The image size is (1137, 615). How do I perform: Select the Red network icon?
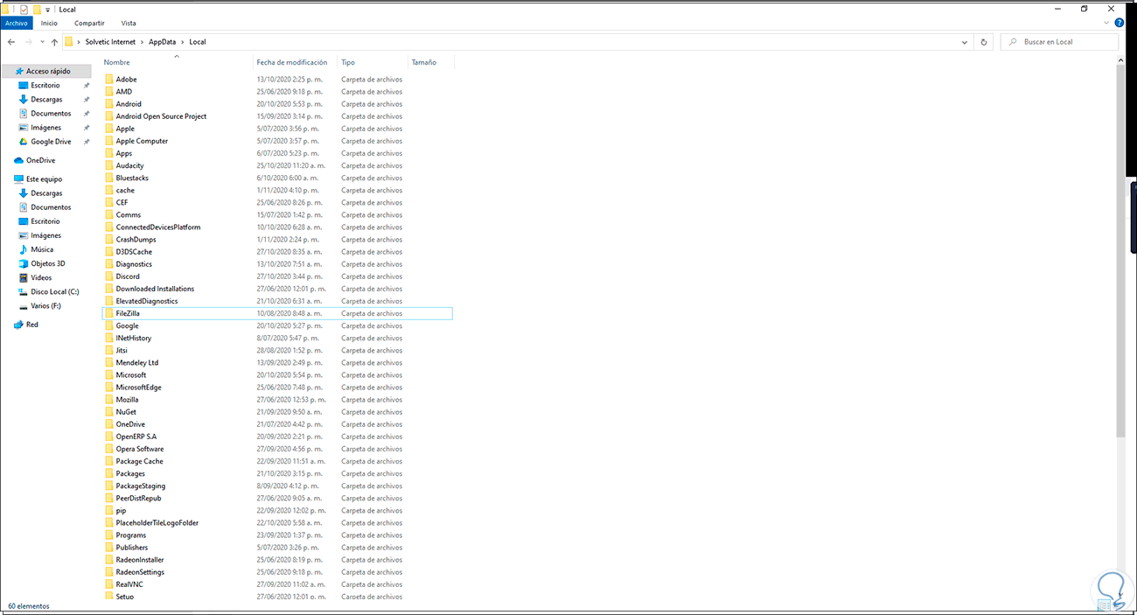18,324
